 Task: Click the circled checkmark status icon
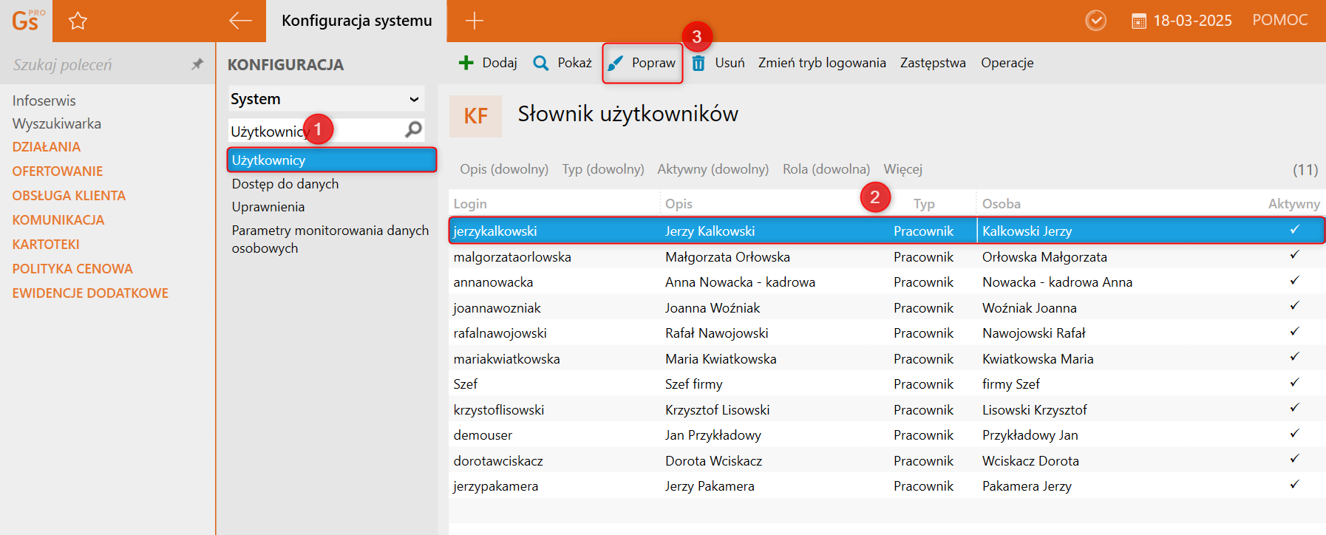(1095, 21)
